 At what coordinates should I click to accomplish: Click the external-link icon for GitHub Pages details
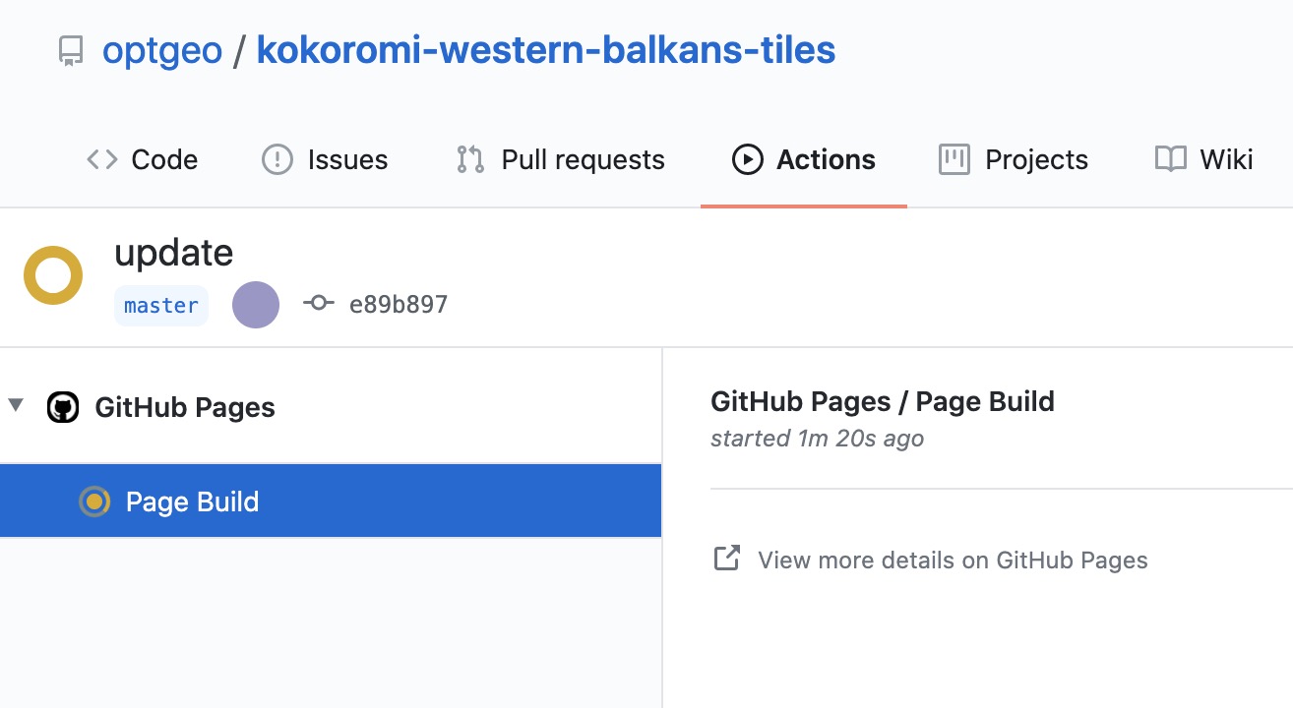coord(726,558)
